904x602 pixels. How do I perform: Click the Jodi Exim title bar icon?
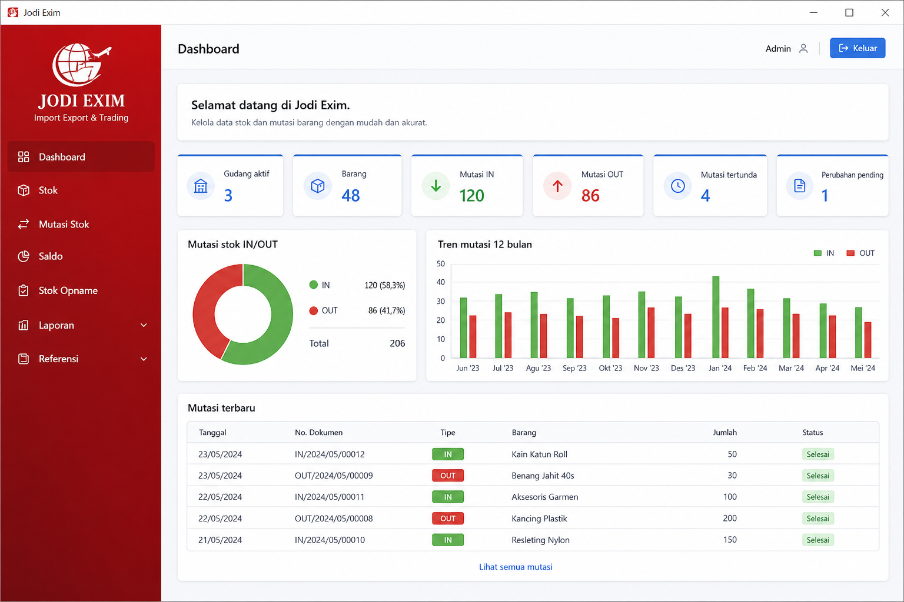pyautogui.click(x=13, y=12)
